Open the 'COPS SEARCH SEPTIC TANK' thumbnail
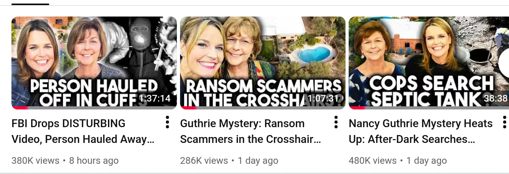Image resolution: width=509 pixels, height=174 pixels. 429,63
